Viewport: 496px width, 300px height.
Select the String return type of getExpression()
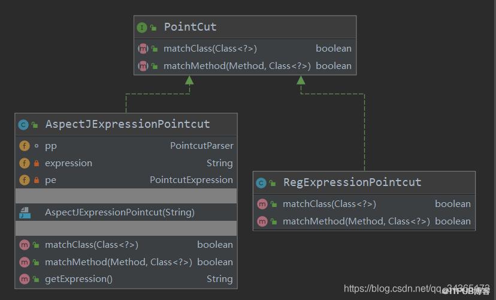point(219,279)
